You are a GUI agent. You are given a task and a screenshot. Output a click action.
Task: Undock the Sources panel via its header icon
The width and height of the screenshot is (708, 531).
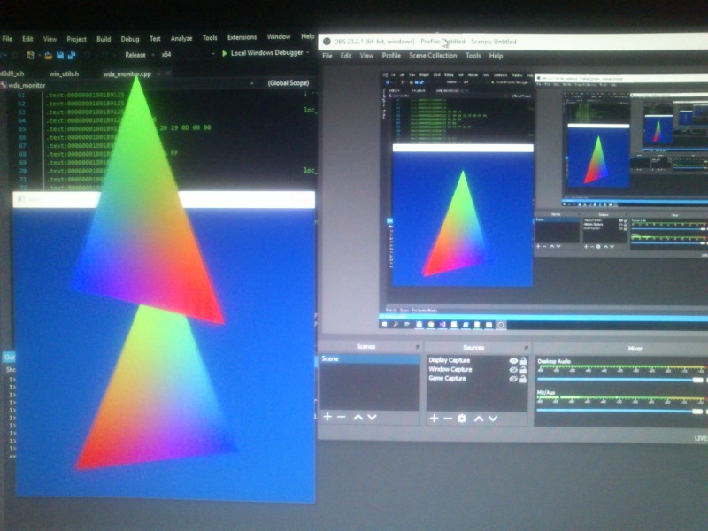[x=526, y=348]
